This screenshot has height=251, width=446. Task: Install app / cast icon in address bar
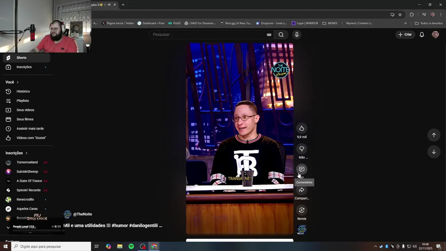[x=392, y=15]
